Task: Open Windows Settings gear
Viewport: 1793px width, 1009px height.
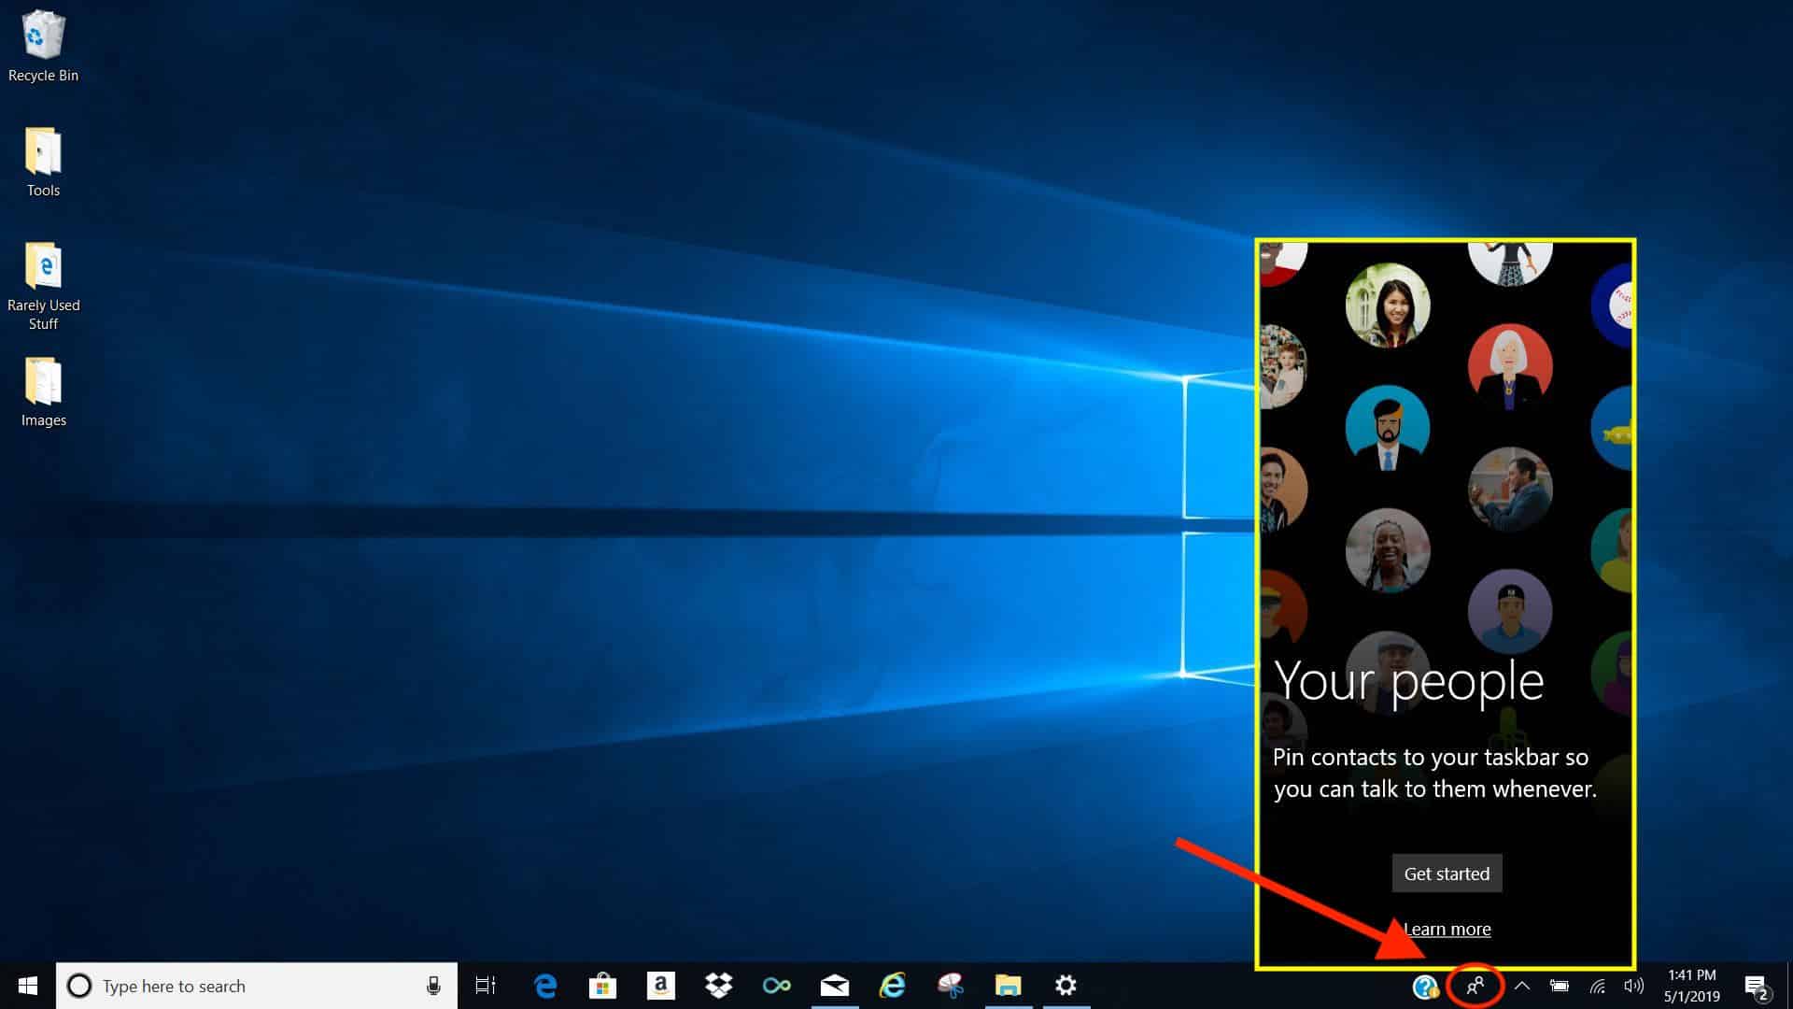Action: coord(1067,986)
